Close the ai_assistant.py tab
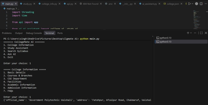The width and height of the screenshot is (208, 105). 159,4
